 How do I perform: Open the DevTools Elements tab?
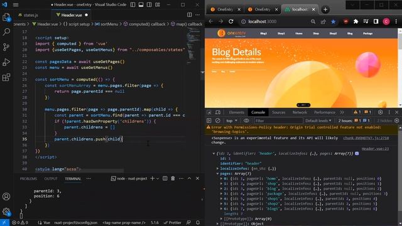click(x=236, y=112)
